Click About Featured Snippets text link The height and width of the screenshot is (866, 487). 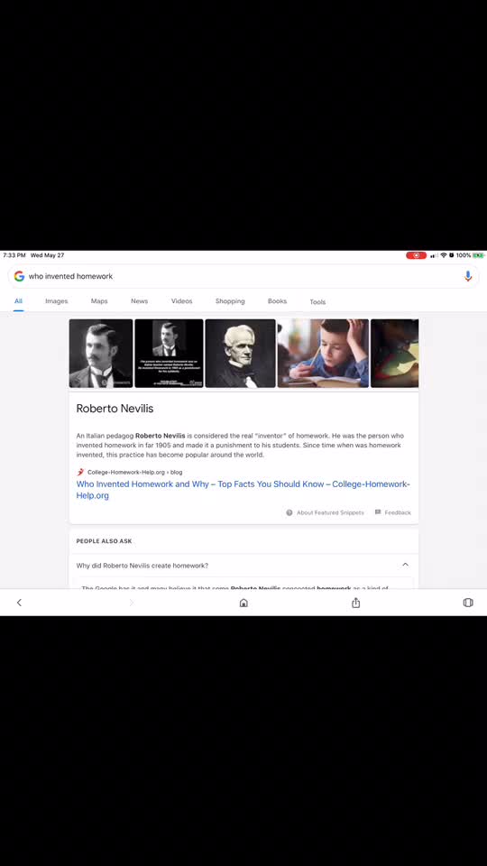pyautogui.click(x=330, y=512)
